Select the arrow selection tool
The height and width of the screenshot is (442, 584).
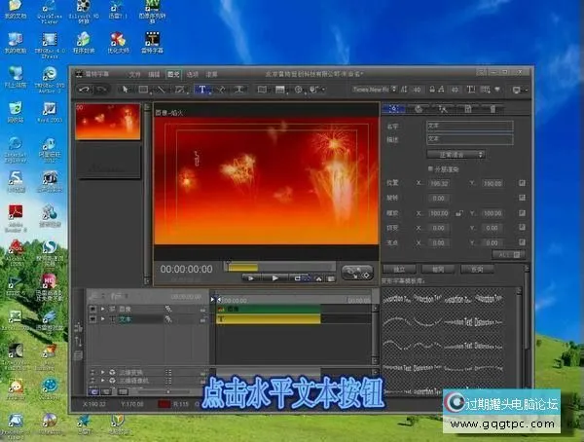coord(125,90)
